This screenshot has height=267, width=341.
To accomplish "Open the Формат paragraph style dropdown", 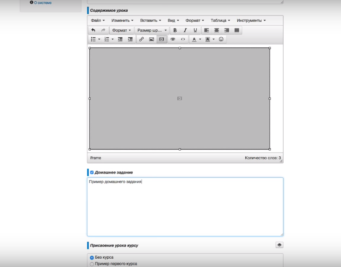I will tap(121, 30).
